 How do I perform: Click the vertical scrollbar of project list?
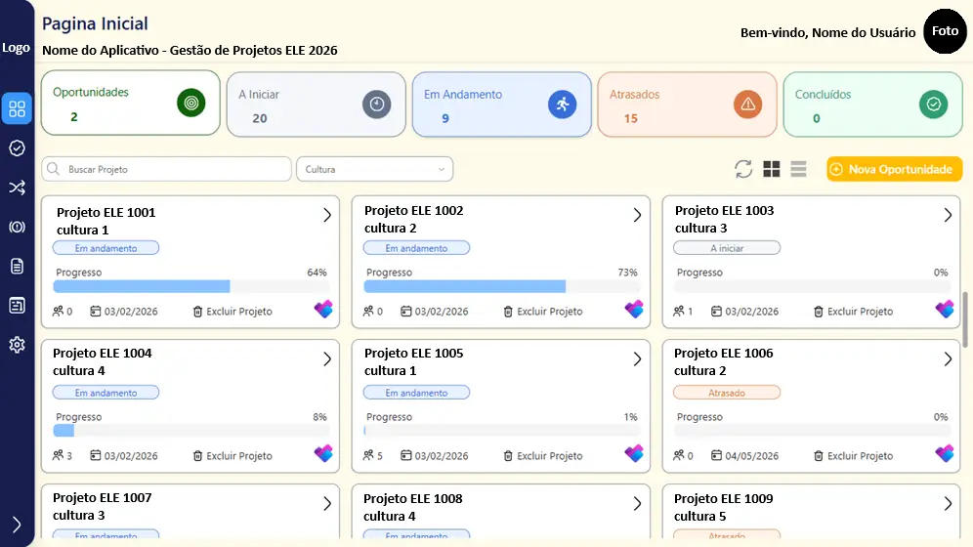(x=965, y=319)
